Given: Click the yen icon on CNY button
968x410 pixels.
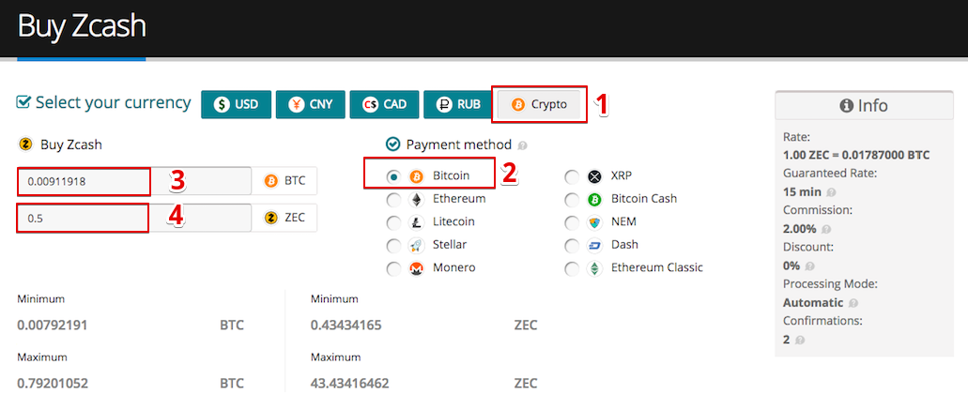Looking at the screenshot, I should [296, 105].
